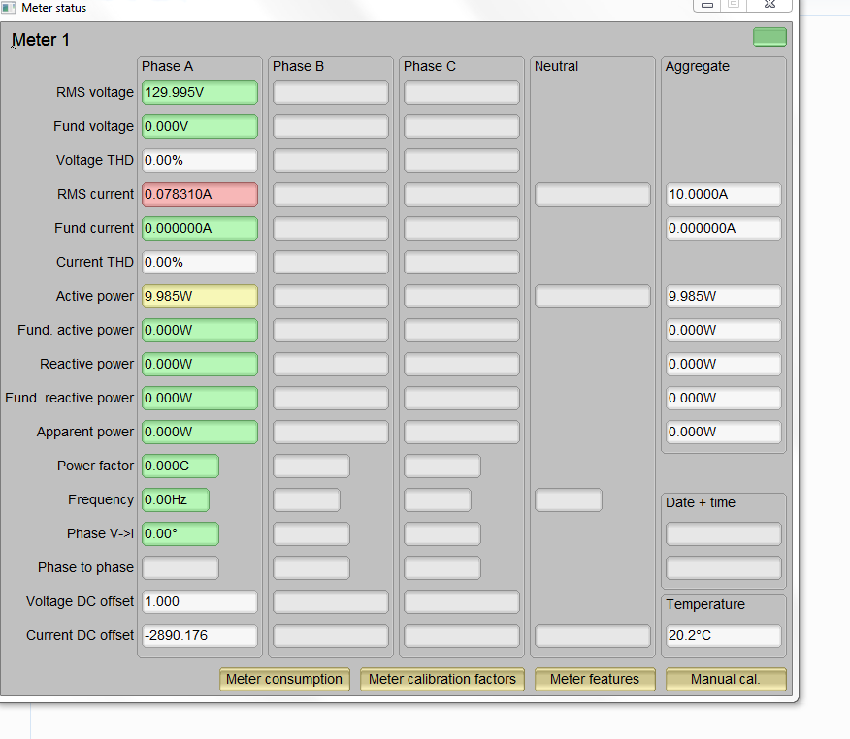Click Phase C RMS current field
The width and height of the screenshot is (850, 739).
tap(462, 195)
